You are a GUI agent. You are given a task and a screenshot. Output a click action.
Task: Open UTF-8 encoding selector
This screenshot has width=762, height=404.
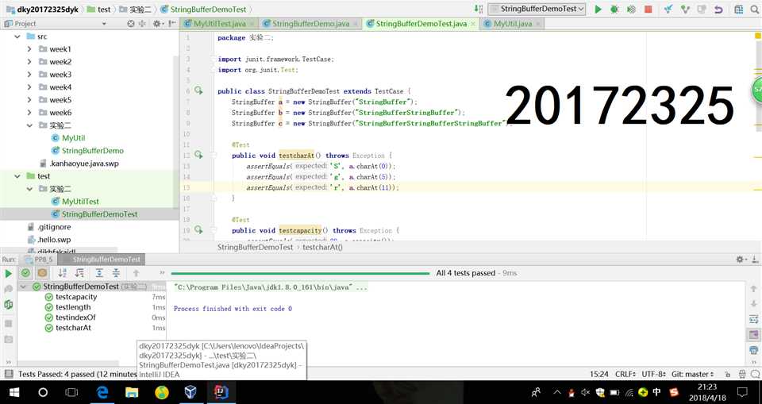(x=653, y=375)
